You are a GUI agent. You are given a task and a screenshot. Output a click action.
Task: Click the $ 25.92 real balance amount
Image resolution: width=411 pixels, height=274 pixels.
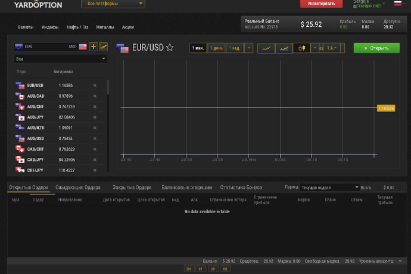[311, 24]
